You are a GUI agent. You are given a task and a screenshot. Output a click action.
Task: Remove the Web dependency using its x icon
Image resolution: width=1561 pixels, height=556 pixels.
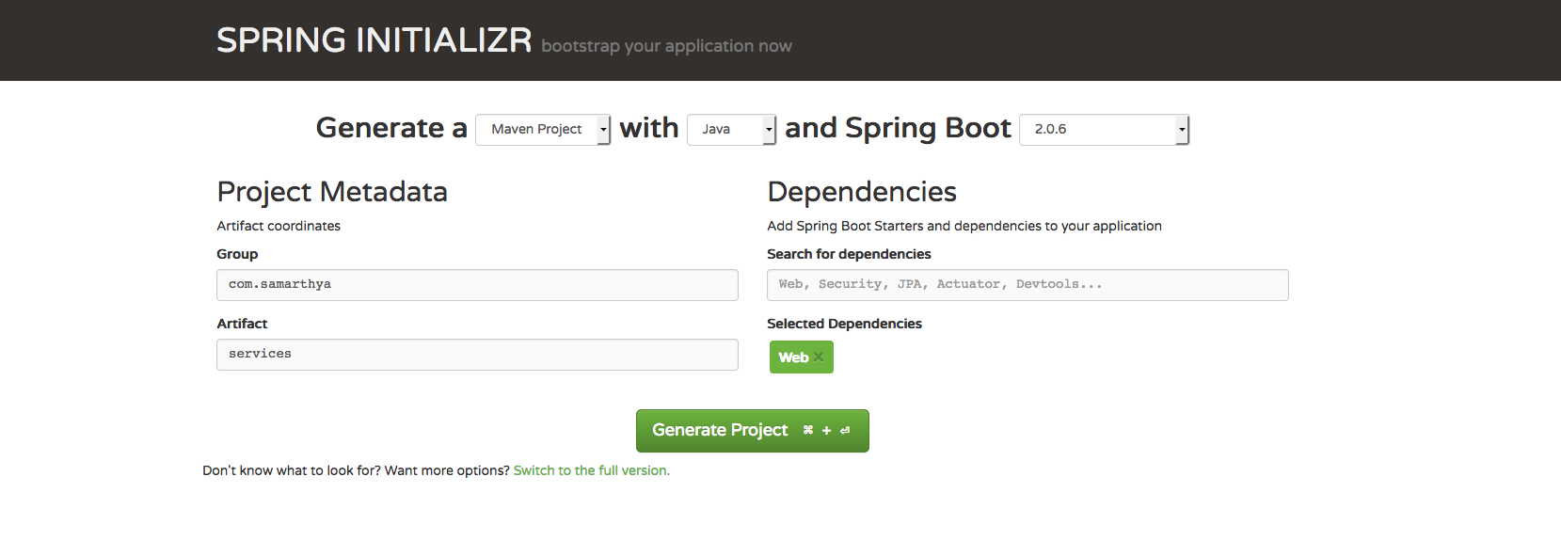[x=819, y=357]
